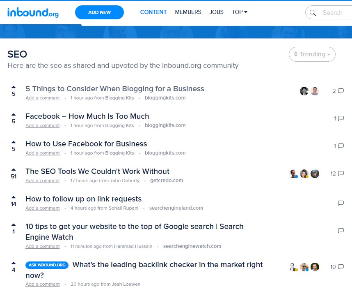
Task: Visit getcredo.com source link
Action: 167,180
